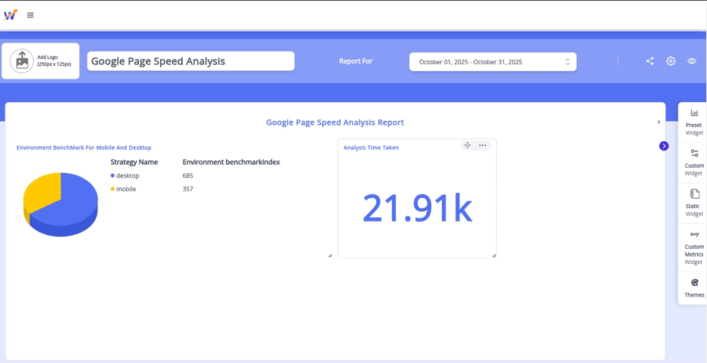Click the report title field Google Page Speed Analysis
This screenshot has height=363, width=707.
pyautogui.click(x=190, y=61)
